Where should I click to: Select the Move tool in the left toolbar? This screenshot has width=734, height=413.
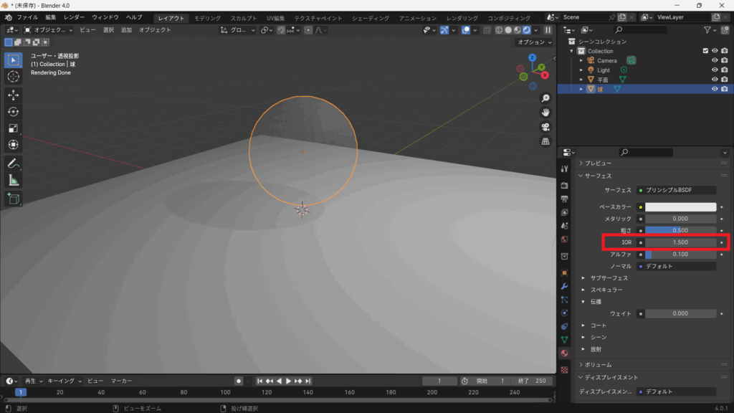coord(13,95)
